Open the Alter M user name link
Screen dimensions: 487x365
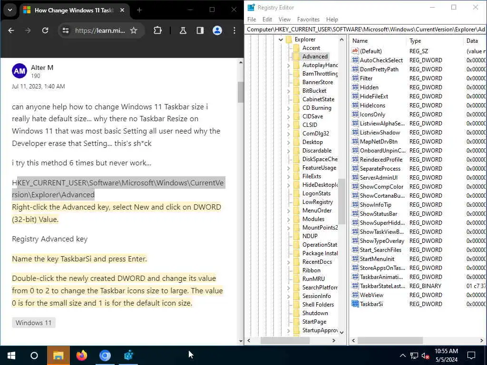point(42,67)
